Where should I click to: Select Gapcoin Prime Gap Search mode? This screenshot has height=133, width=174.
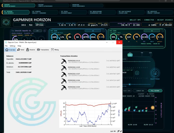pyautogui.click(x=18, y=5)
